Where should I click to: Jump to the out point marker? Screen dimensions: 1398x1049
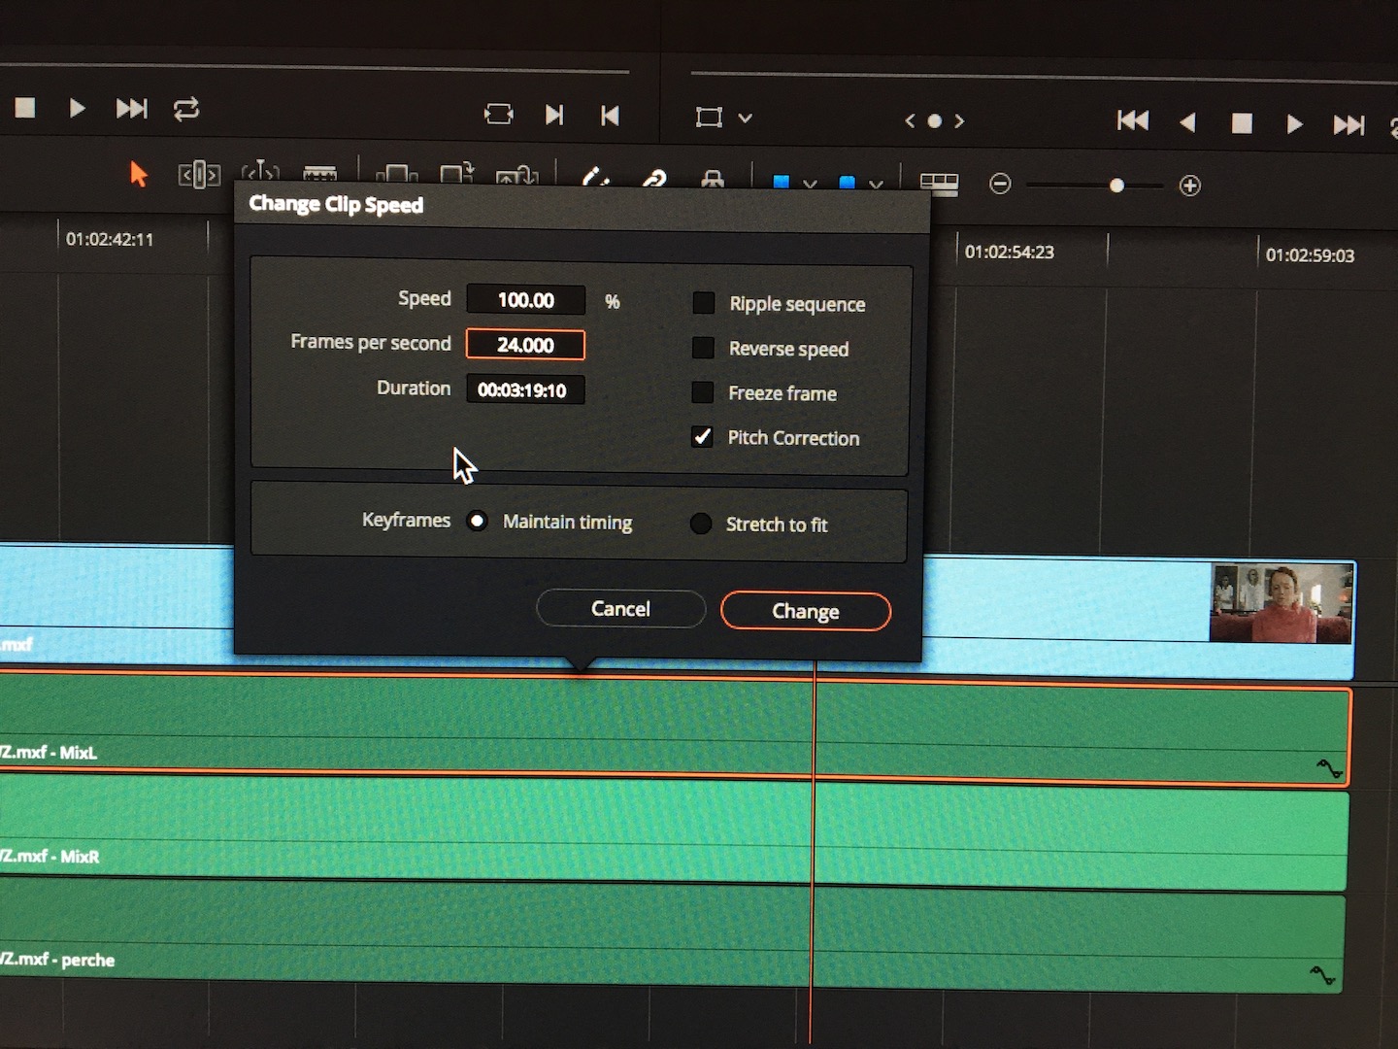pyautogui.click(x=554, y=115)
